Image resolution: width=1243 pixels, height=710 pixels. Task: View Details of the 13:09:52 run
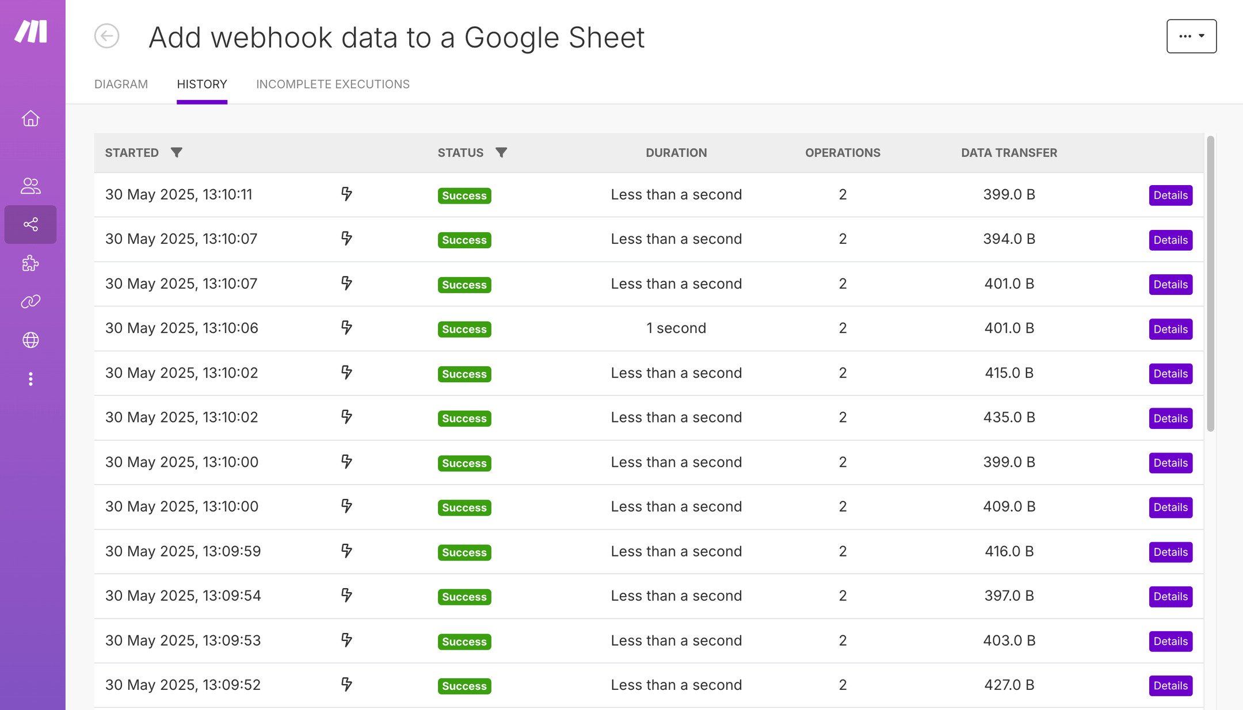tap(1170, 685)
